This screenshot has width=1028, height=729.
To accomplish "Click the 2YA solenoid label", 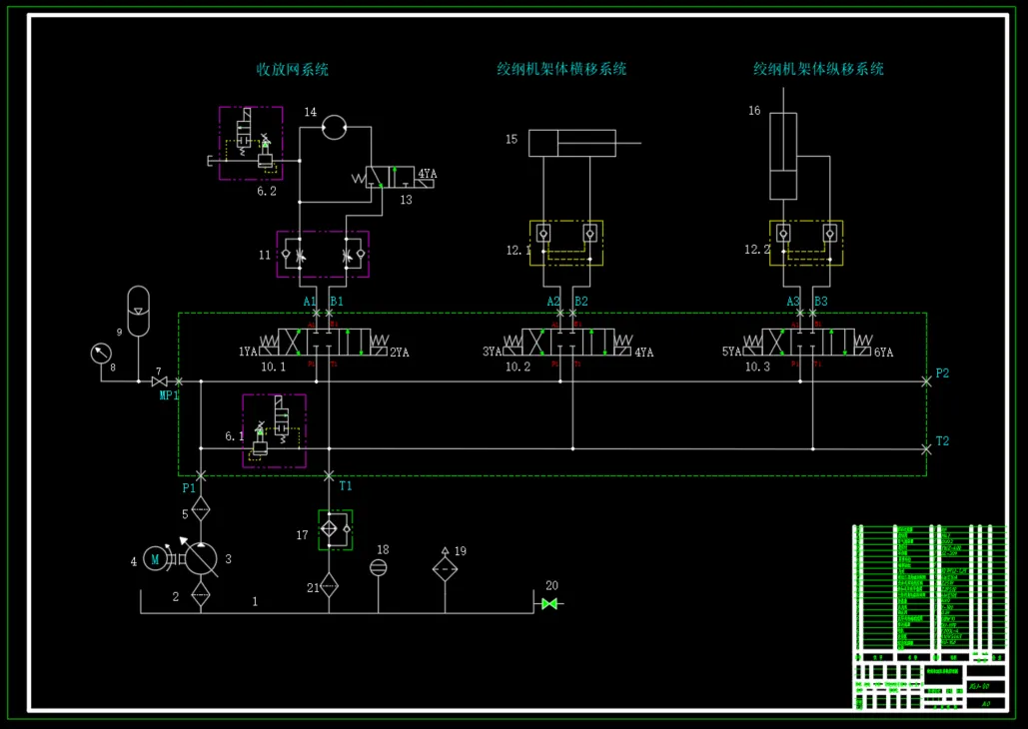I will (x=400, y=353).
